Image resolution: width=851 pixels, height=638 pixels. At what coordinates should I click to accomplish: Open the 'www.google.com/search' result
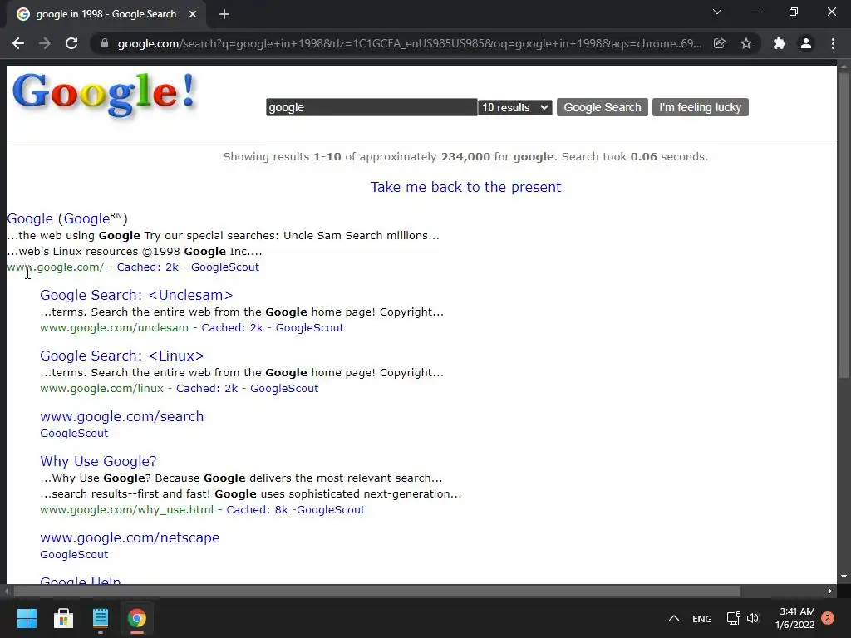click(122, 417)
